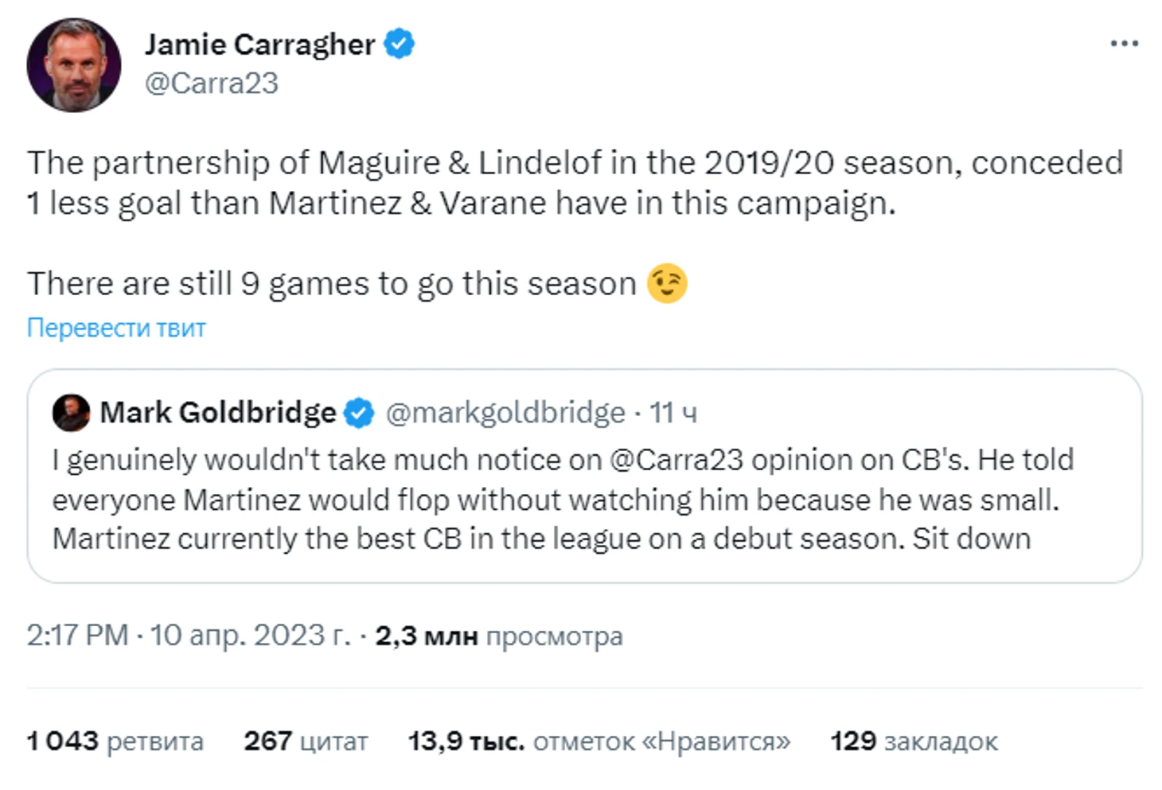Click the Jamie Carragher display name
Viewport: 1162px width, 790px height.
(259, 45)
